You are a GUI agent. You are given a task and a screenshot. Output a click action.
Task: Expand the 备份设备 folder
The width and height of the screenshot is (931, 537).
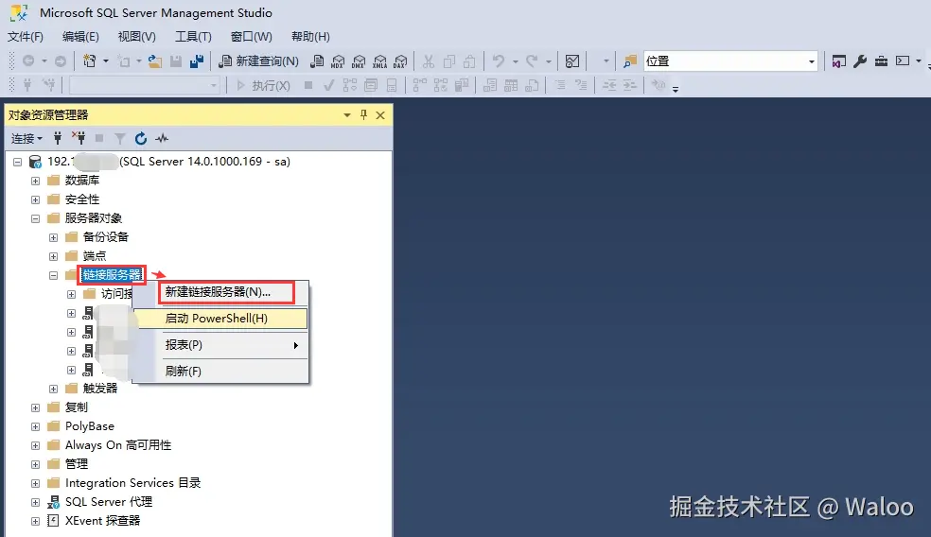53,237
